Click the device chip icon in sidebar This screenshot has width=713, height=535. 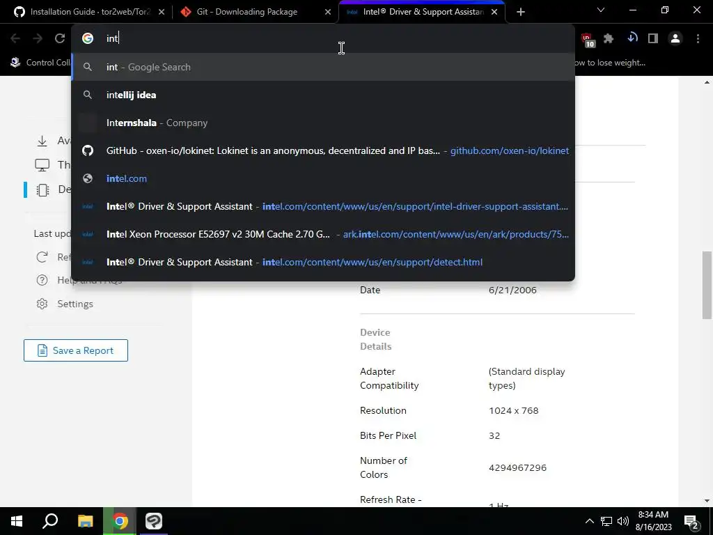pyautogui.click(x=42, y=189)
